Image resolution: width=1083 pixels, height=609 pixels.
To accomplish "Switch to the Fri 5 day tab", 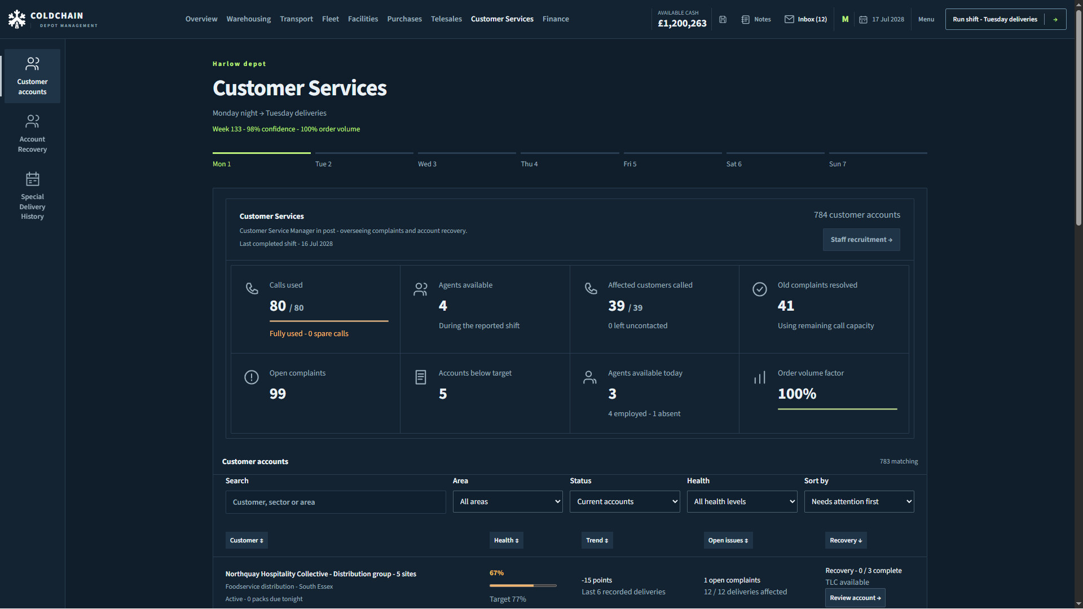I will (672, 161).
